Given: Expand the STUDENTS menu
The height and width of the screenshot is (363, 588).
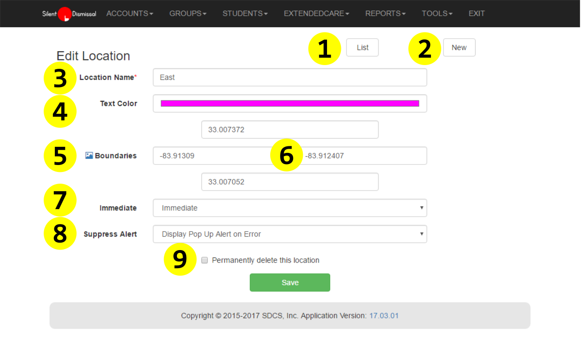Looking at the screenshot, I should (x=245, y=13).
